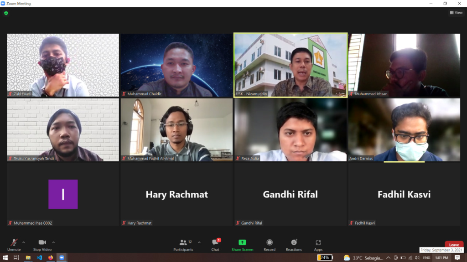Image resolution: width=467 pixels, height=262 pixels.
Task: Open the Chat panel
Action: tap(215, 243)
